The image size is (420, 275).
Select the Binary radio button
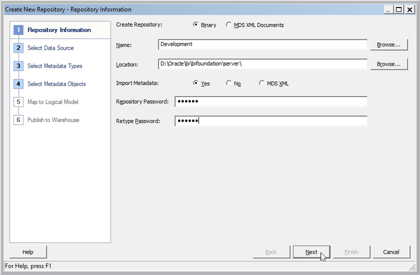pyautogui.click(x=196, y=24)
